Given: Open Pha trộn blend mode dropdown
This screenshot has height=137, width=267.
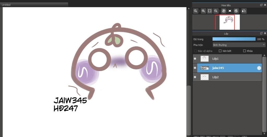Looking at the screenshot, I should click(239, 45).
